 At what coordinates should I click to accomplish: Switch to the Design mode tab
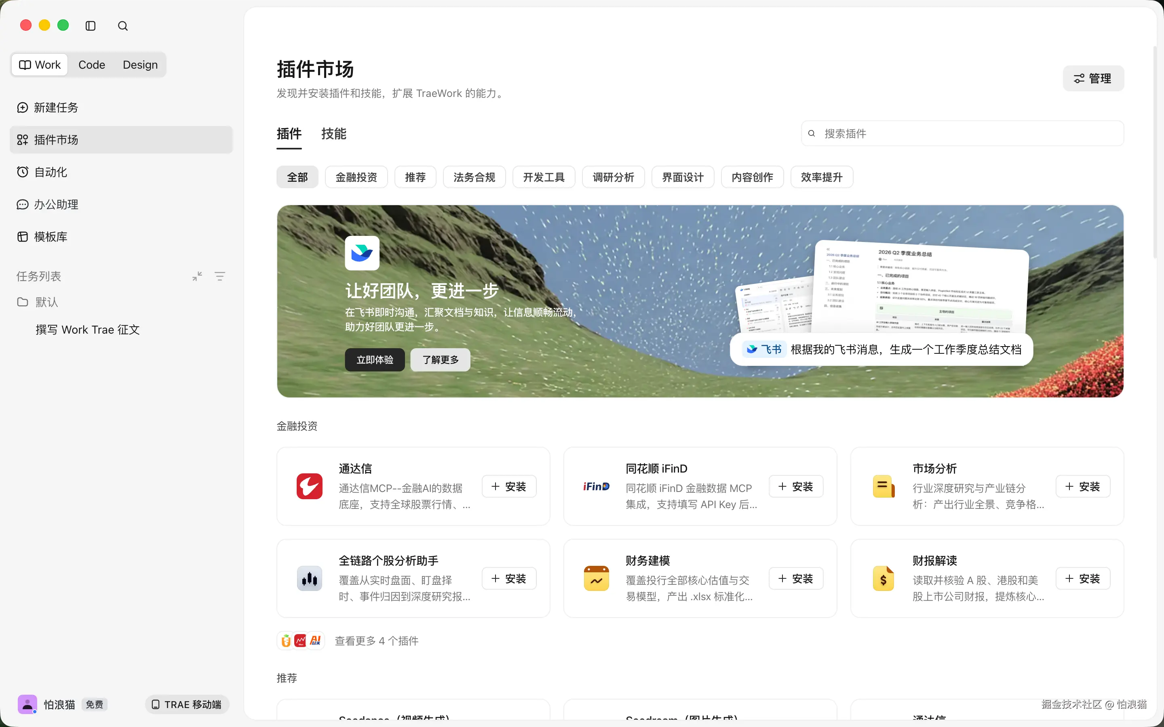(x=140, y=65)
